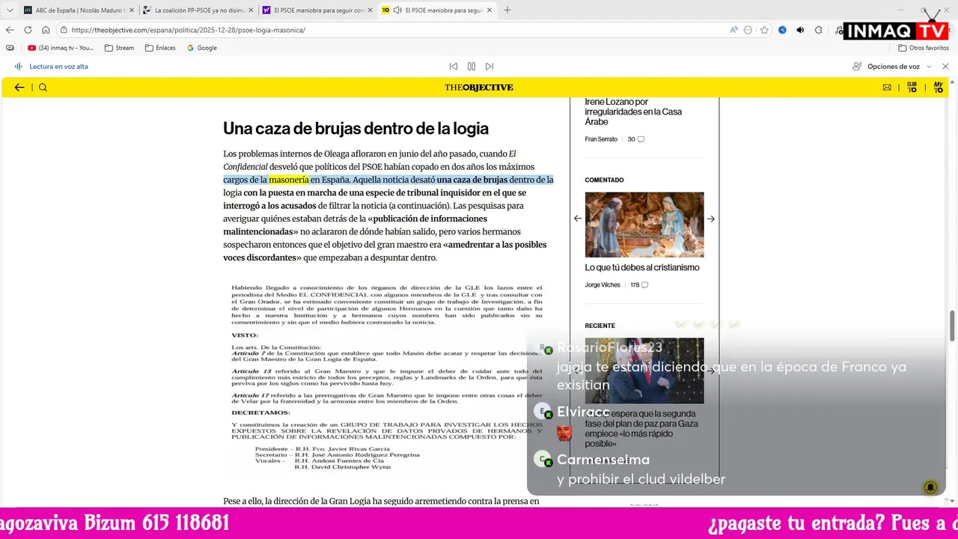
Task: Click the Una caza de brujas heading
Action: [356, 128]
